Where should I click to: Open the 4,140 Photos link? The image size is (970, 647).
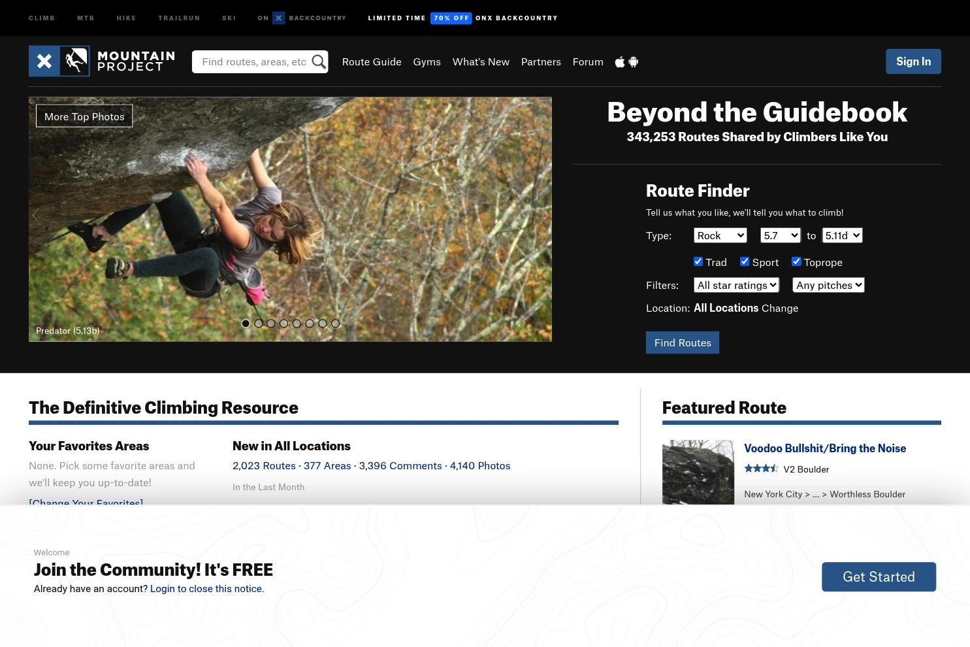click(x=480, y=465)
